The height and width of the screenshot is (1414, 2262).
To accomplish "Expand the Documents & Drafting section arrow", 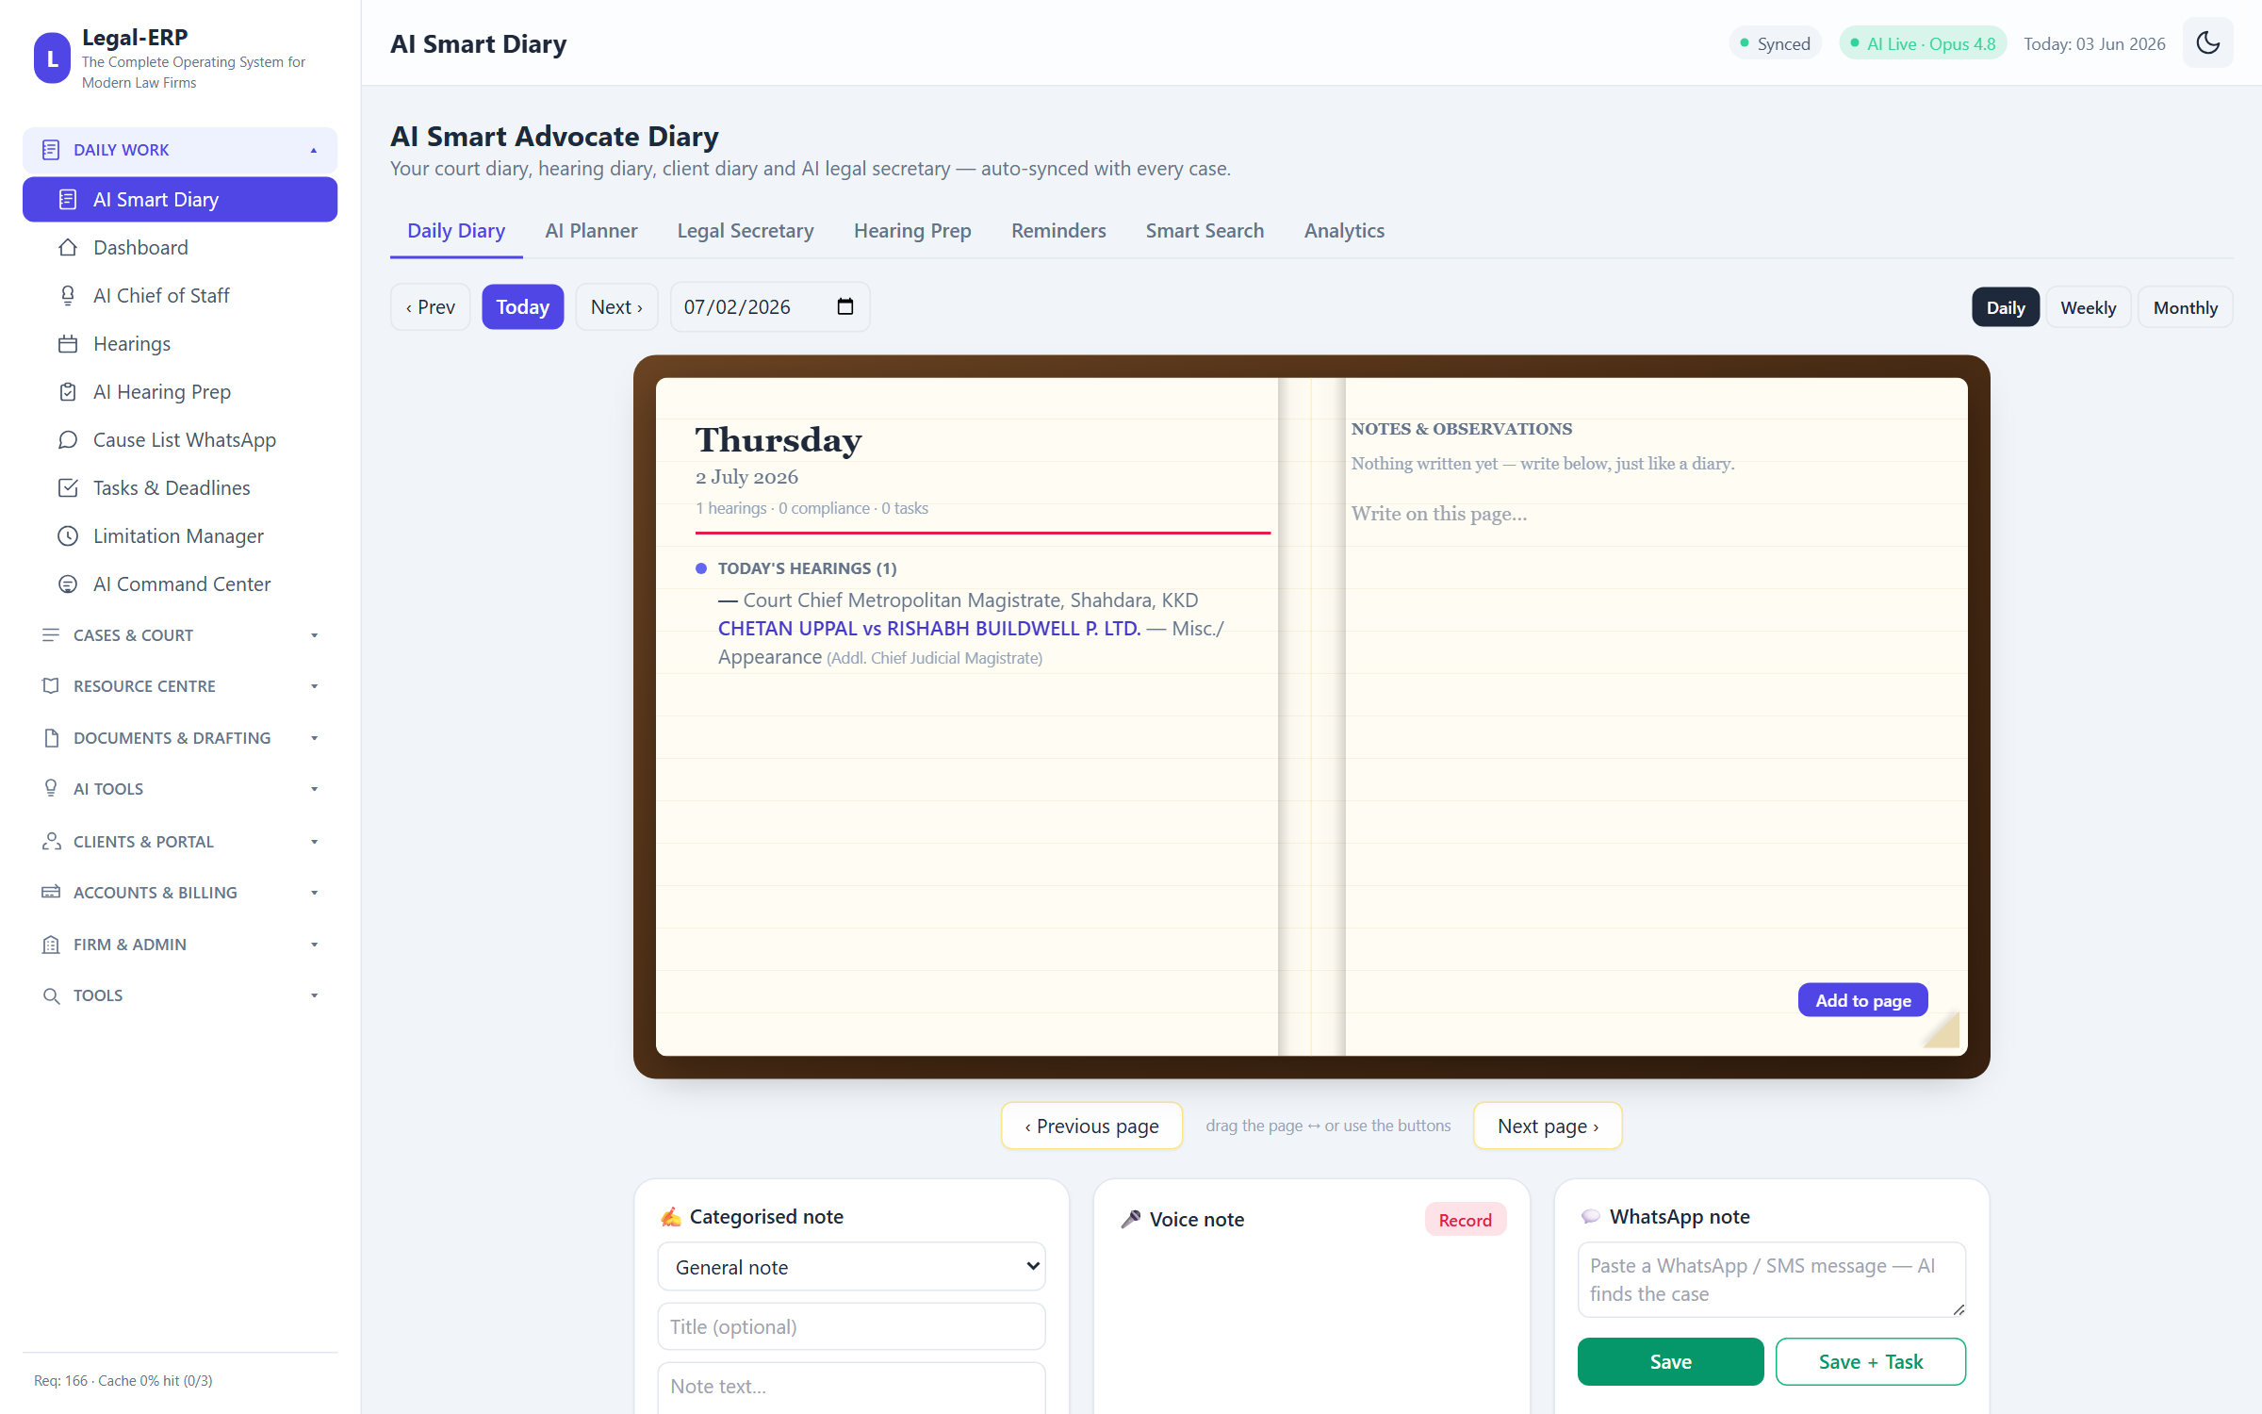I will click(314, 738).
